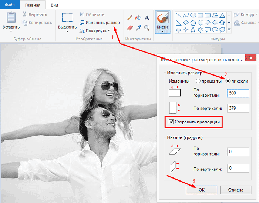The width and height of the screenshot is (259, 203).
Task: Expand the Вставить paste dropdown arrow
Action: pos(11,31)
